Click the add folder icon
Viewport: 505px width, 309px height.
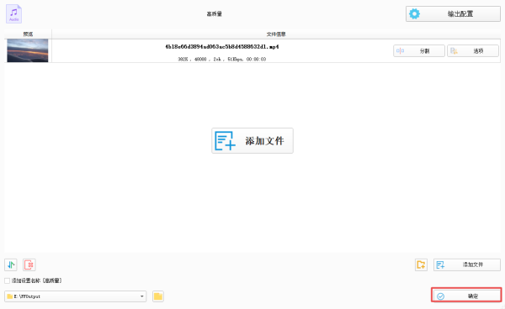pyautogui.click(x=421, y=264)
